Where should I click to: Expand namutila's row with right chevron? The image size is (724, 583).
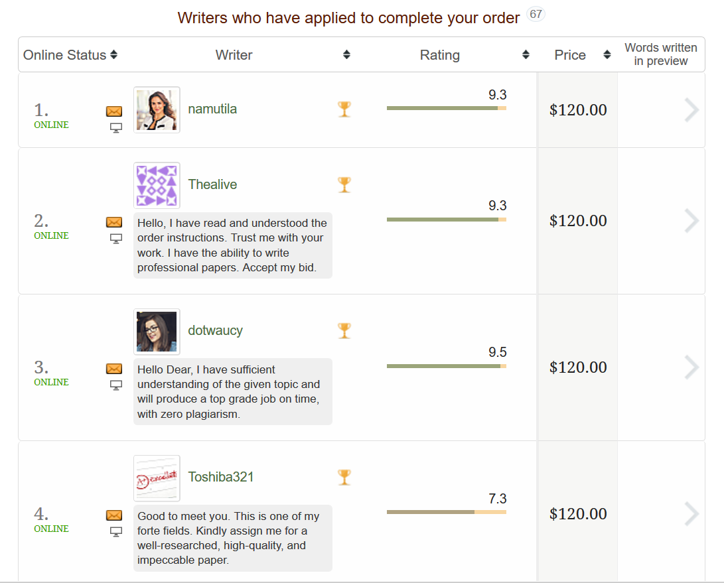(x=691, y=110)
